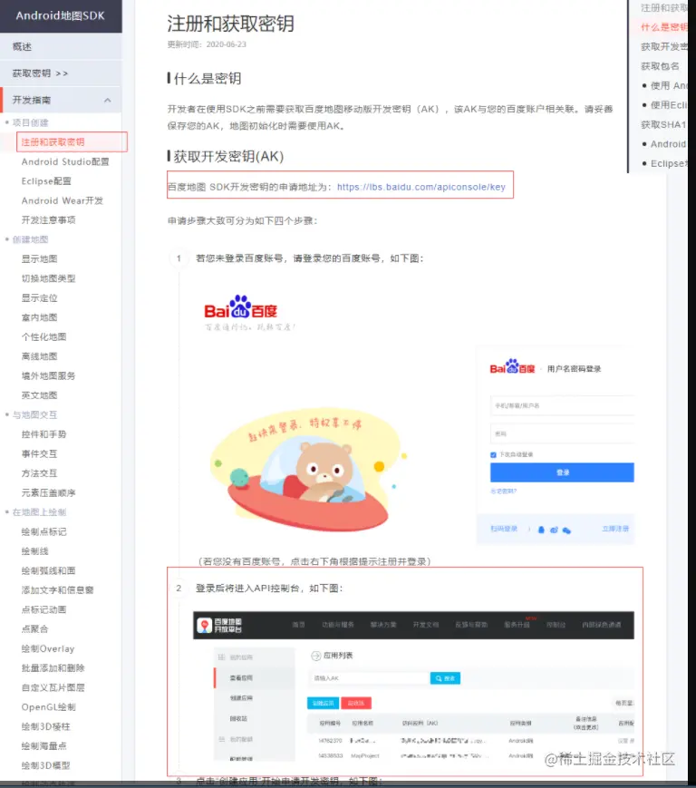
Task: Open 显示地图 page
Action: pyautogui.click(x=39, y=258)
